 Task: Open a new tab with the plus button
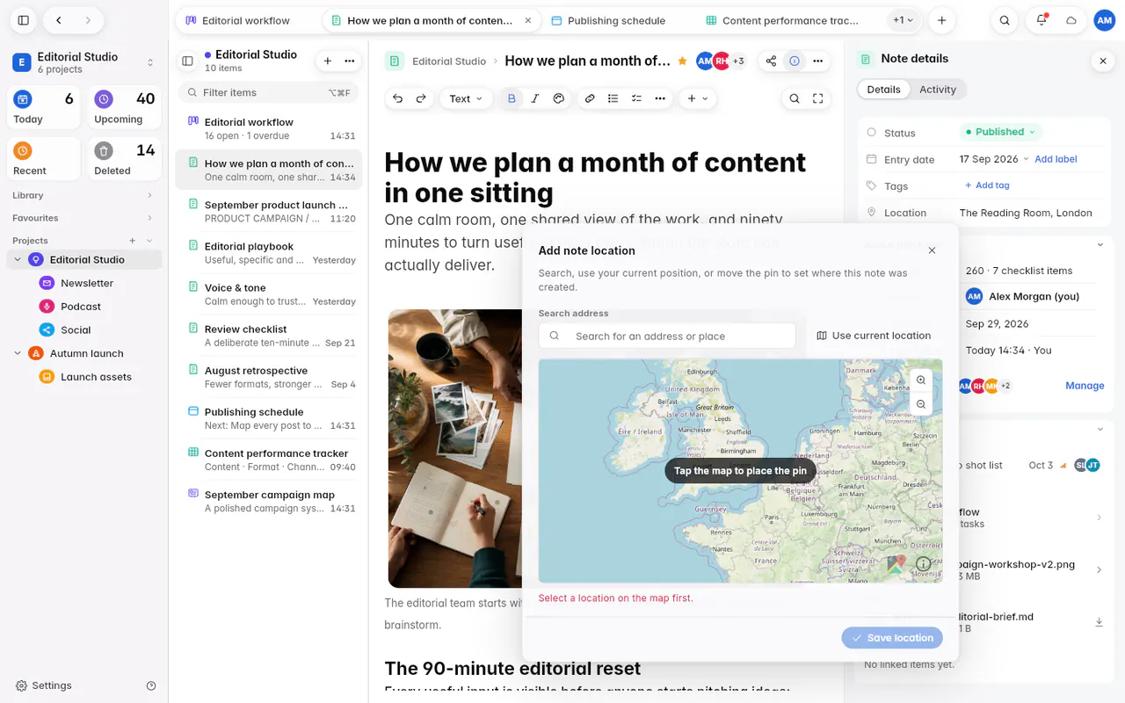tap(941, 20)
